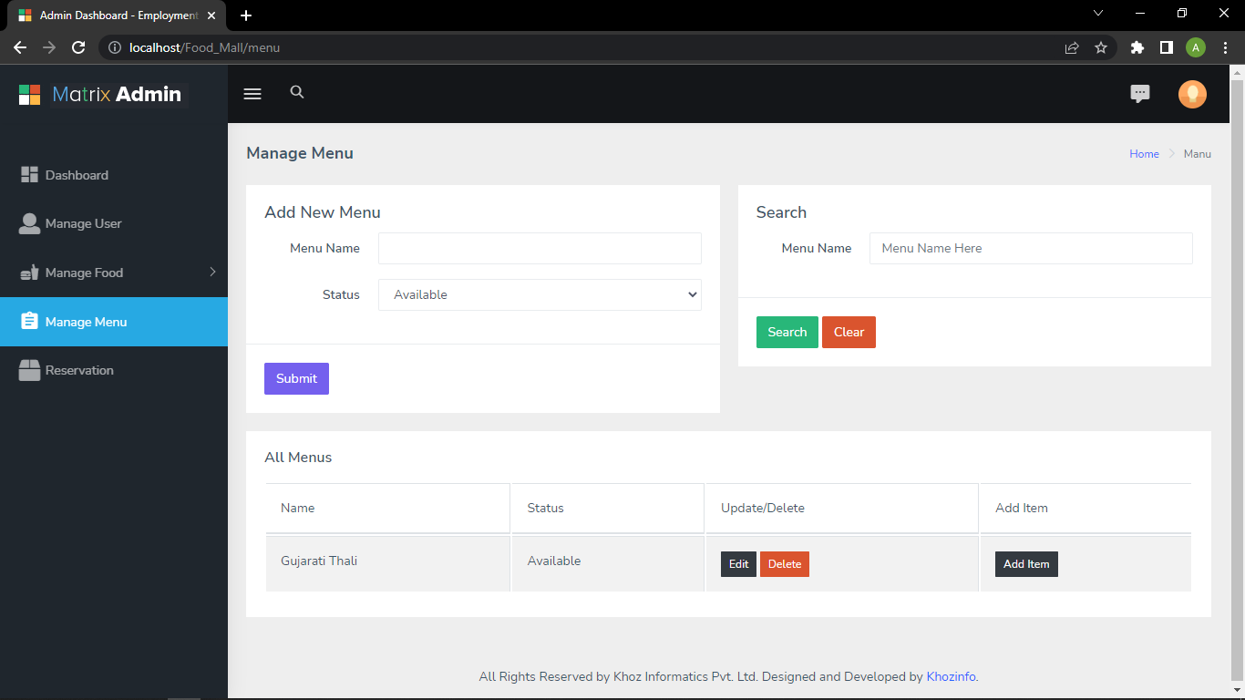Open the search magnifier in top bar

[x=297, y=92]
